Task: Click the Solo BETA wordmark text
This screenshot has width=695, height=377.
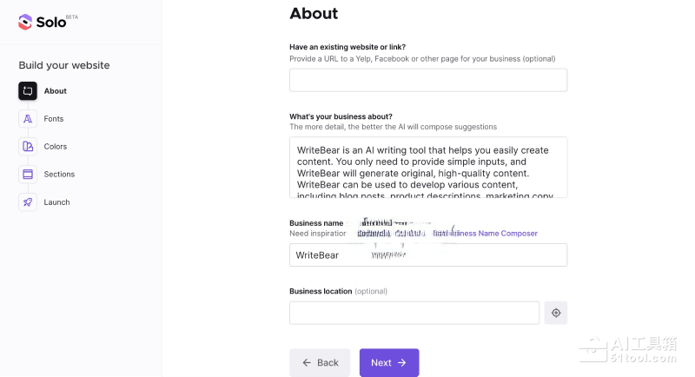Action: [51, 23]
